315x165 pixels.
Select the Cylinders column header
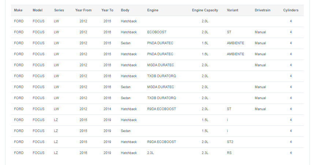(x=290, y=10)
